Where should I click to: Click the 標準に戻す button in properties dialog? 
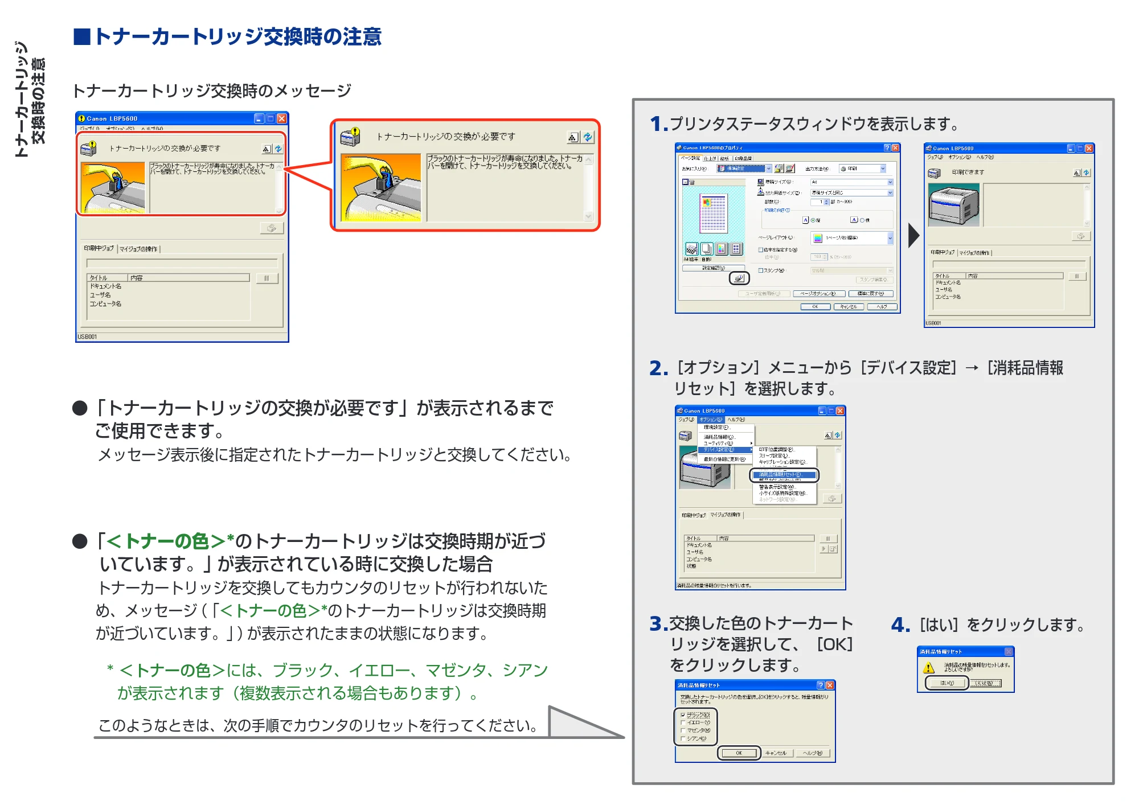point(871,294)
